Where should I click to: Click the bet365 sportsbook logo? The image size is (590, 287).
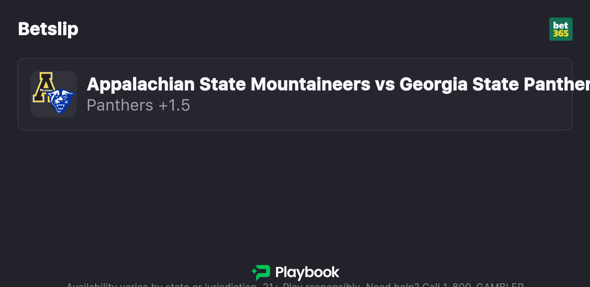561,29
